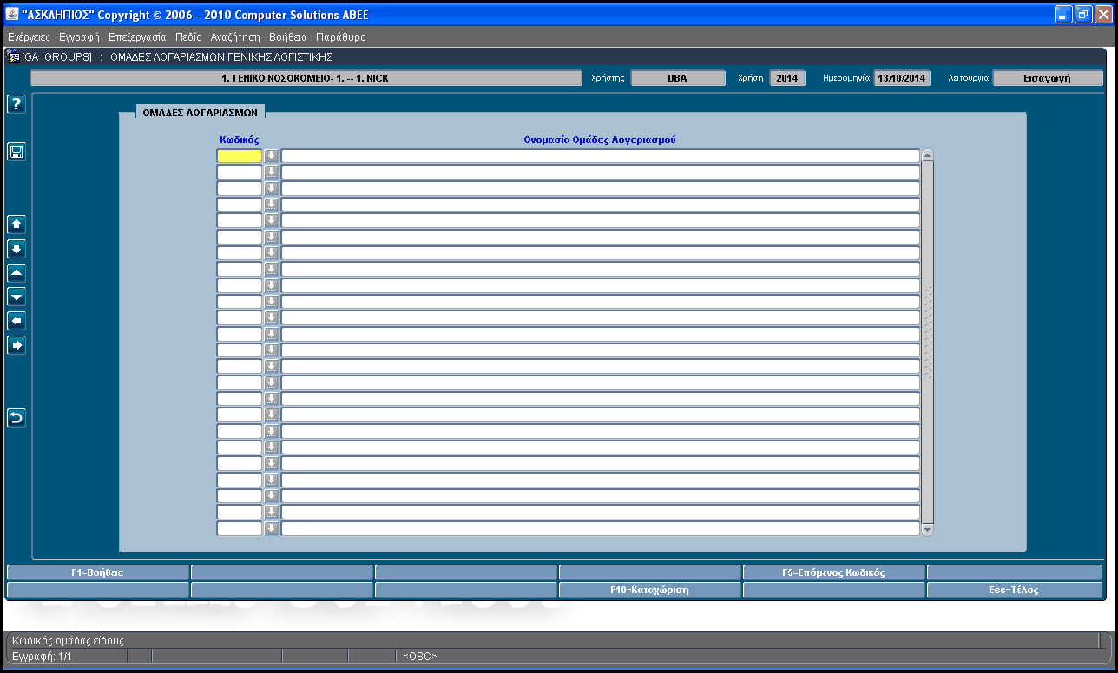Screen dimensions: 1118x673
Task: Click the vertical scrollbar thumb of the groups list
Action: pyautogui.click(x=927, y=342)
